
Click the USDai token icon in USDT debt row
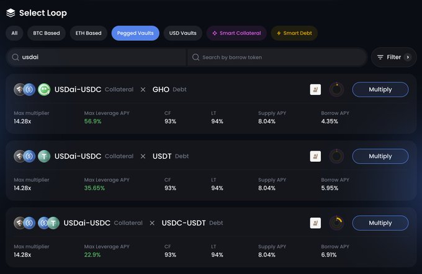(x=19, y=156)
